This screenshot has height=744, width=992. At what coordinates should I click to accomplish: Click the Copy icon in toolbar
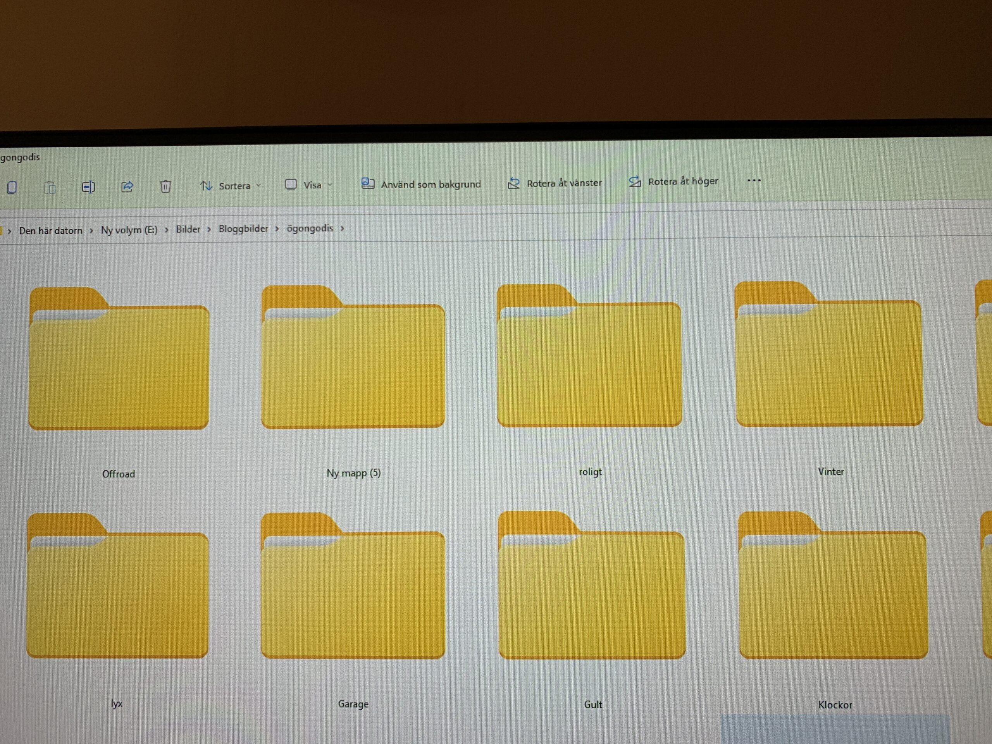point(12,187)
